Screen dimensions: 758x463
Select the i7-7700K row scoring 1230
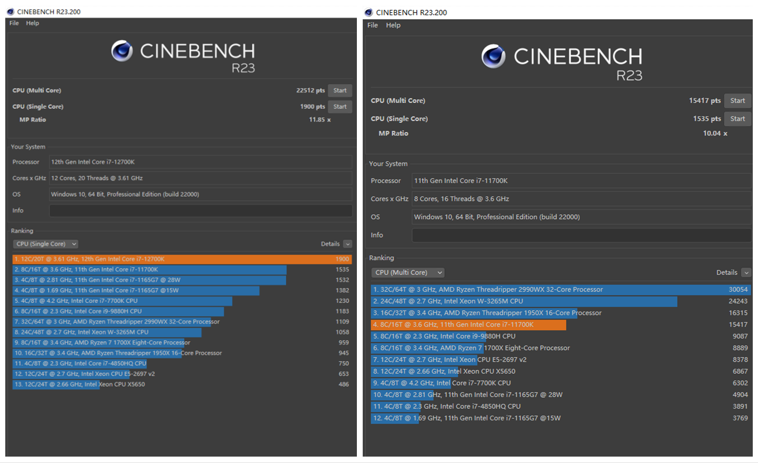pyautogui.click(x=182, y=301)
